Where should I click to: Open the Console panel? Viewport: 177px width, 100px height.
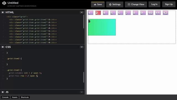(5, 97)
